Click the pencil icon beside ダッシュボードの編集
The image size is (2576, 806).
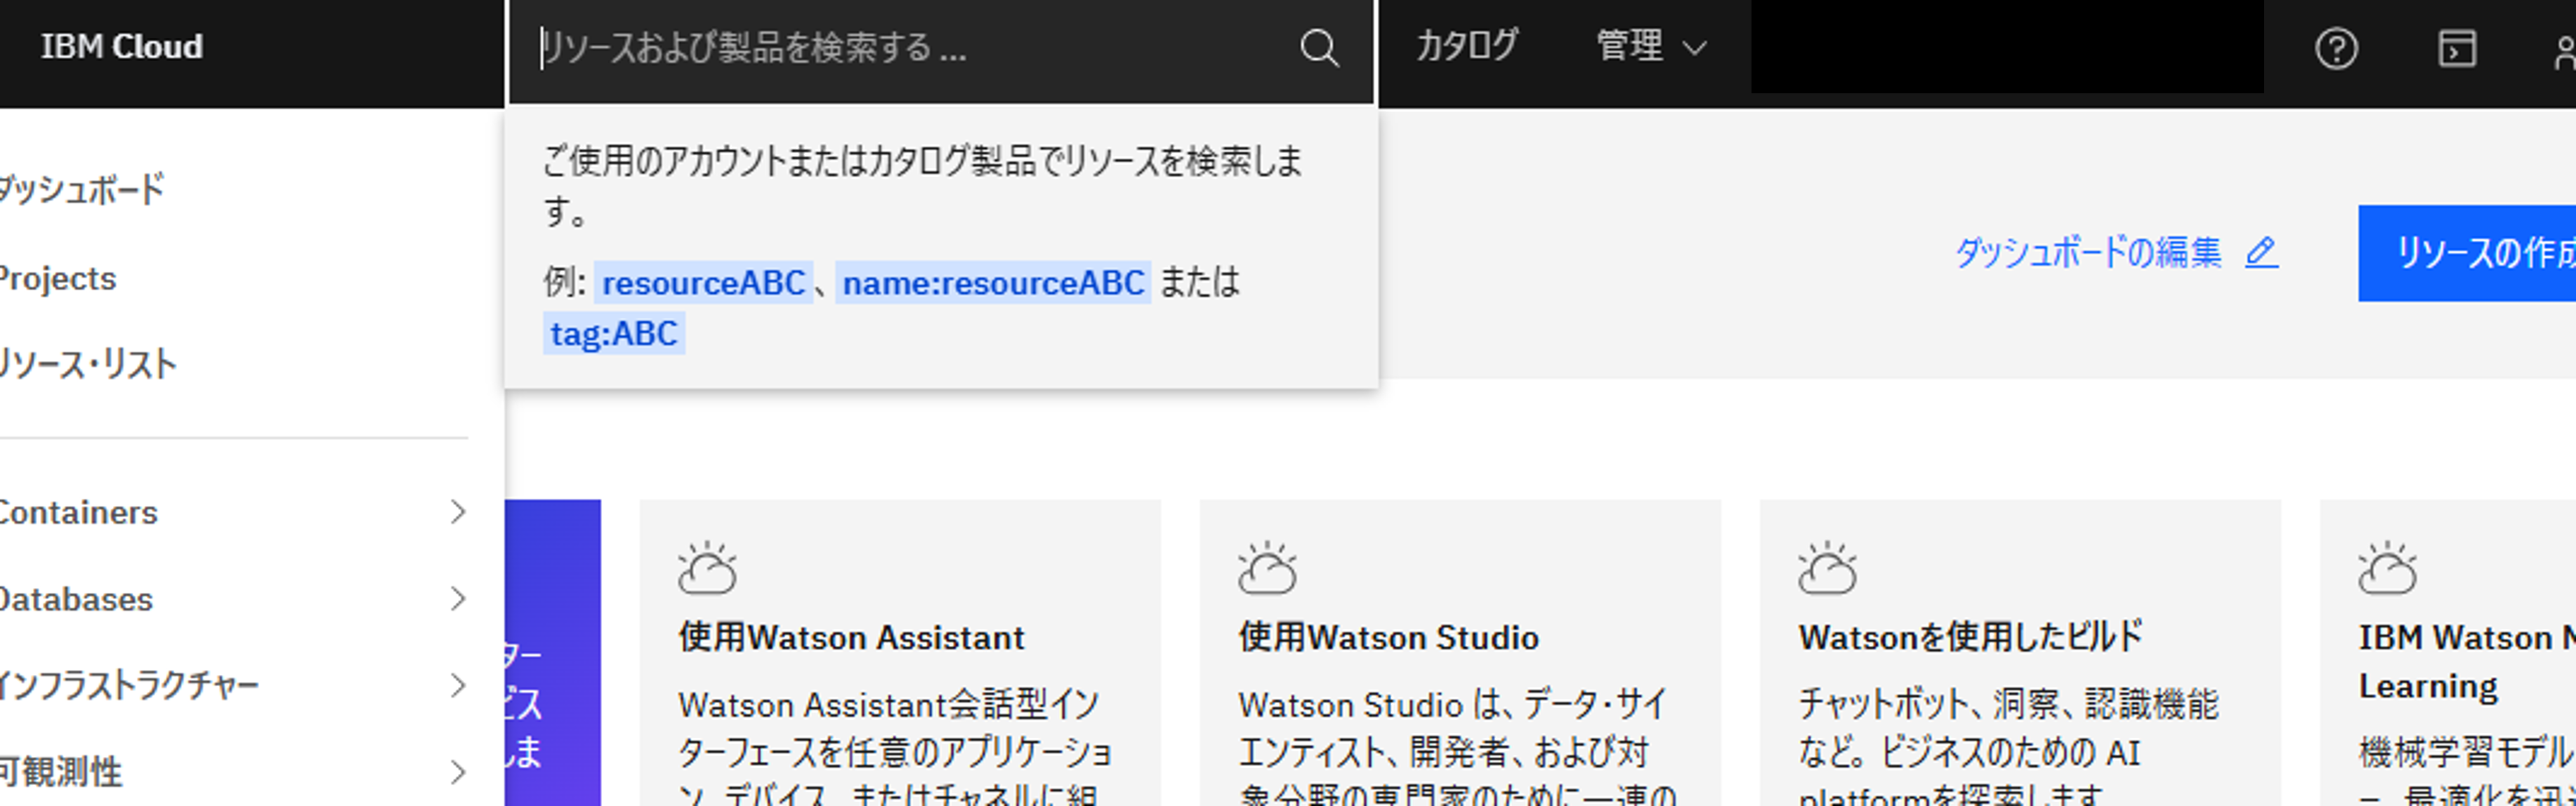(x=2261, y=252)
